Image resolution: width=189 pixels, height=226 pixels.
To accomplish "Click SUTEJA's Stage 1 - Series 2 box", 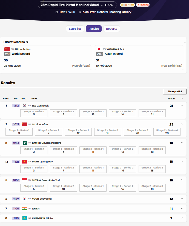I will tap(63, 188).
